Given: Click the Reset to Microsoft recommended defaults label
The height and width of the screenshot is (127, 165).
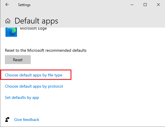Looking at the screenshot, I should pos(46,50).
